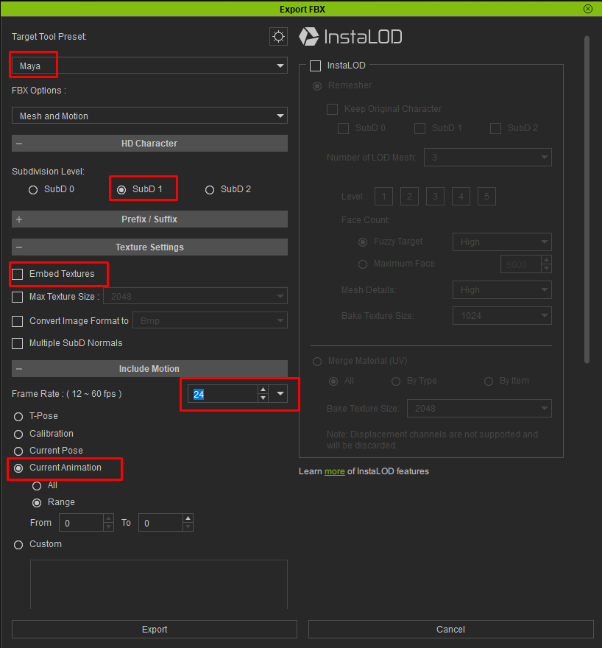Enable Convert Image Format to checkbox
This screenshot has height=648, width=602.
point(18,321)
